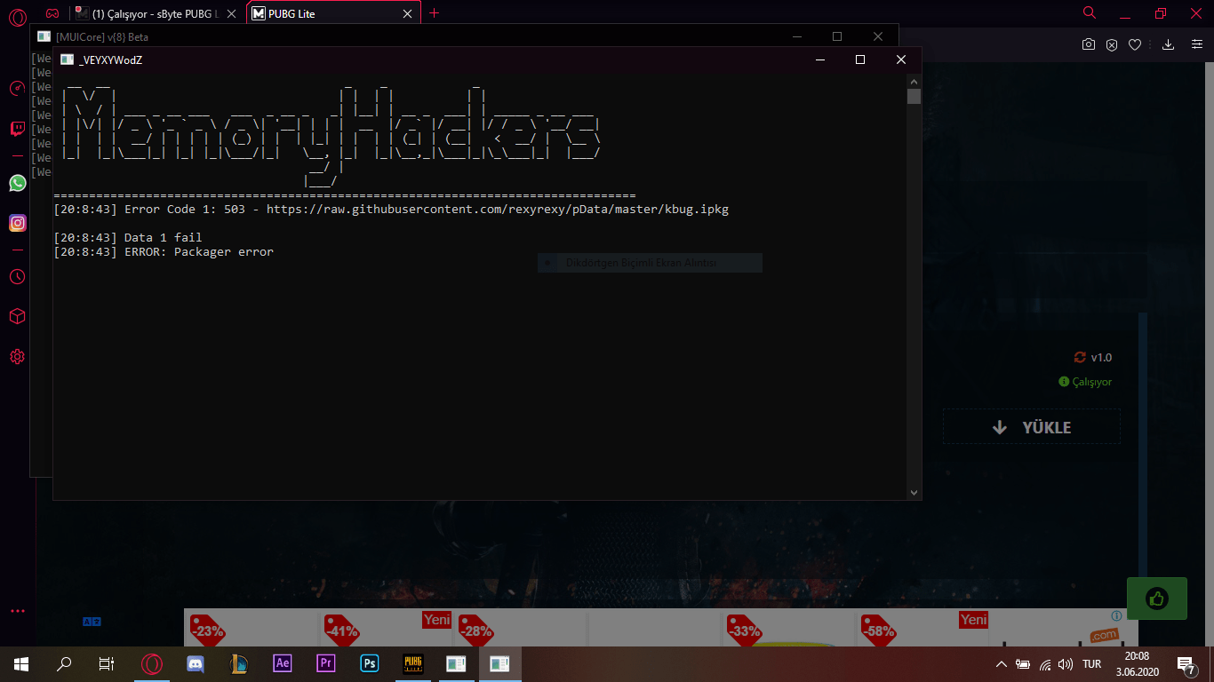Open sidebar three-dot setup menu

point(17,611)
